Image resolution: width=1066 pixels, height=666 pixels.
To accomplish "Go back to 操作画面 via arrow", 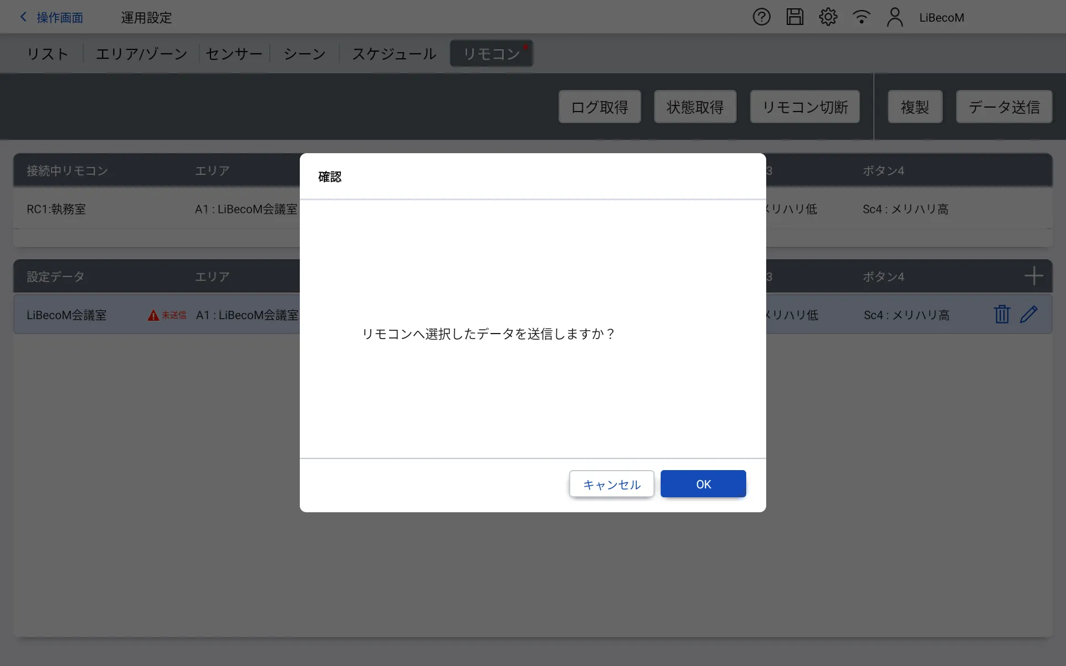I will (24, 17).
